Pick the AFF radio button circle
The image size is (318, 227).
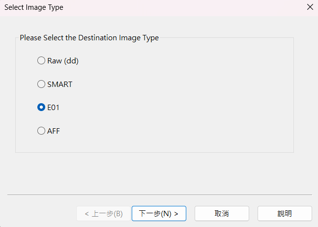[41, 131]
